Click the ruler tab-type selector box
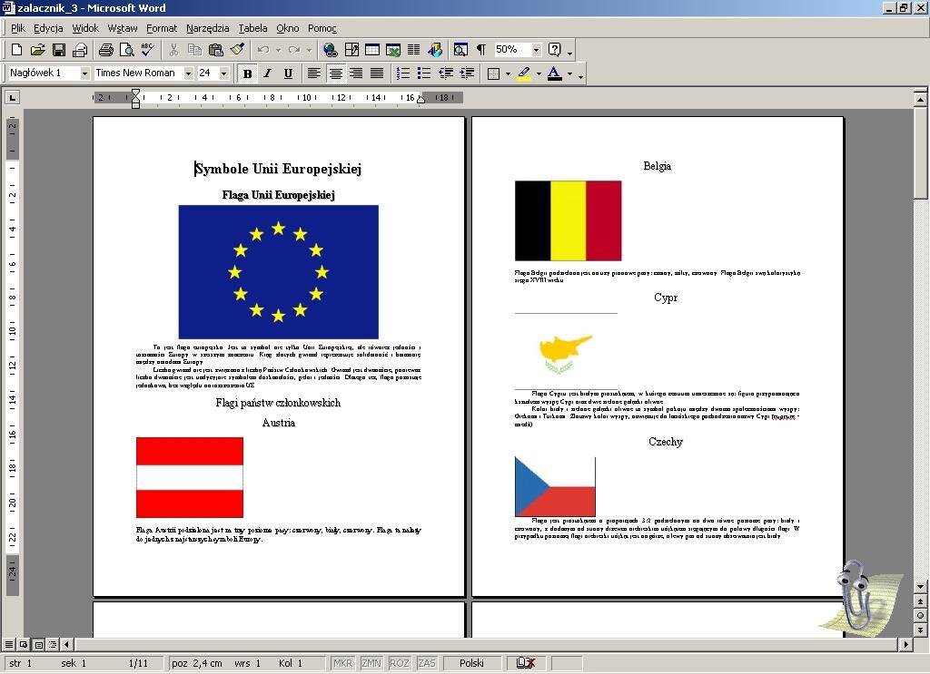Image resolution: width=930 pixels, height=674 pixels. pyautogui.click(x=13, y=97)
